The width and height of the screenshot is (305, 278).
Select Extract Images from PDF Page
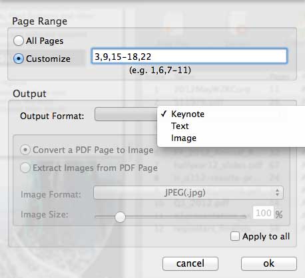[25, 168]
